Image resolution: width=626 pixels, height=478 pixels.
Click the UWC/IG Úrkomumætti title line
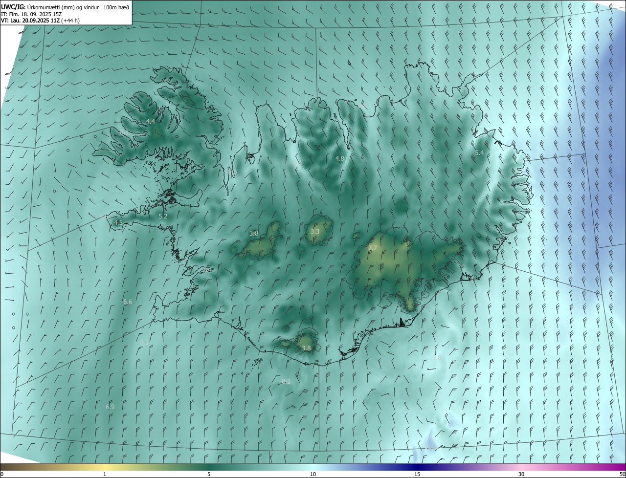(x=66, y=7)
